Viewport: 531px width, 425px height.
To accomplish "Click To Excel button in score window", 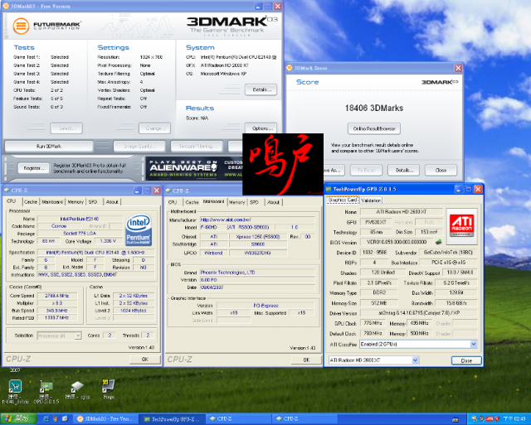I will (x=367, y=170).
